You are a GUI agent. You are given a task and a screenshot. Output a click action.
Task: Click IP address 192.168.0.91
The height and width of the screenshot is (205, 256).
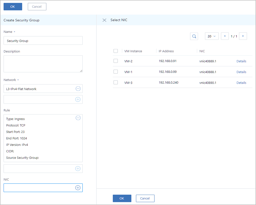(168, 61)
